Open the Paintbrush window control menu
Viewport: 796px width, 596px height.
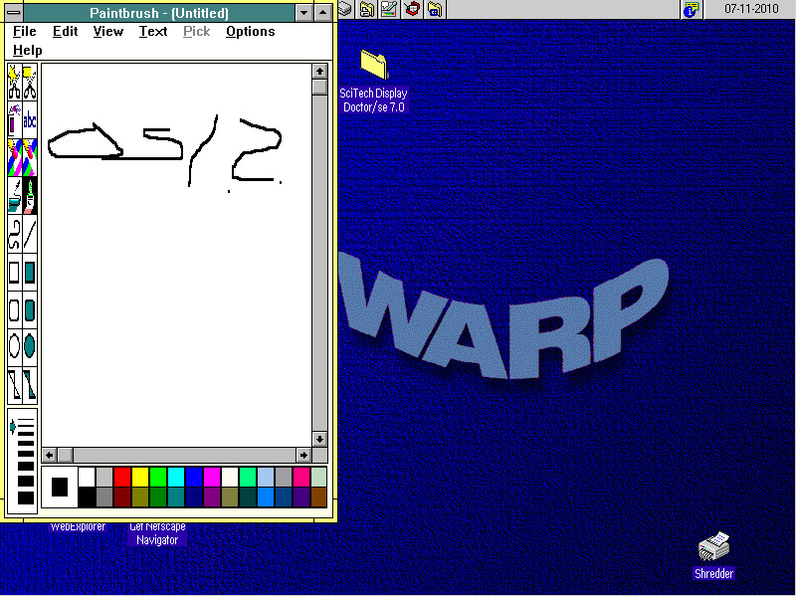(x=12, y=13)
